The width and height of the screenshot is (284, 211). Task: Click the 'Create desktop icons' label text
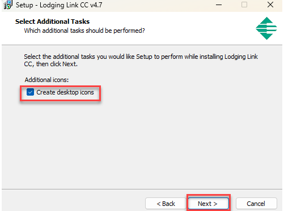tap(65, 92)
